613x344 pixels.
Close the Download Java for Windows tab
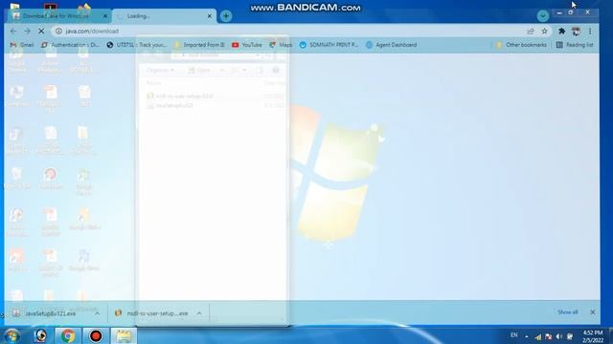pyautogui.click(x=104, y=16)
